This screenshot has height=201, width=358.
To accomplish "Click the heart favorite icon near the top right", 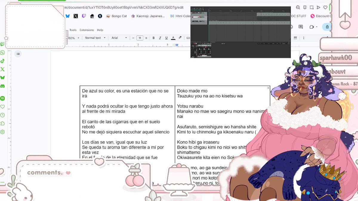I will click(x=325, y=7).
